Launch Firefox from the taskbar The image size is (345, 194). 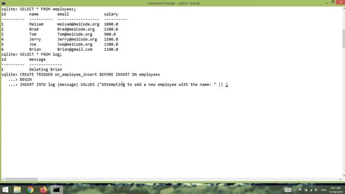(43, 190)
